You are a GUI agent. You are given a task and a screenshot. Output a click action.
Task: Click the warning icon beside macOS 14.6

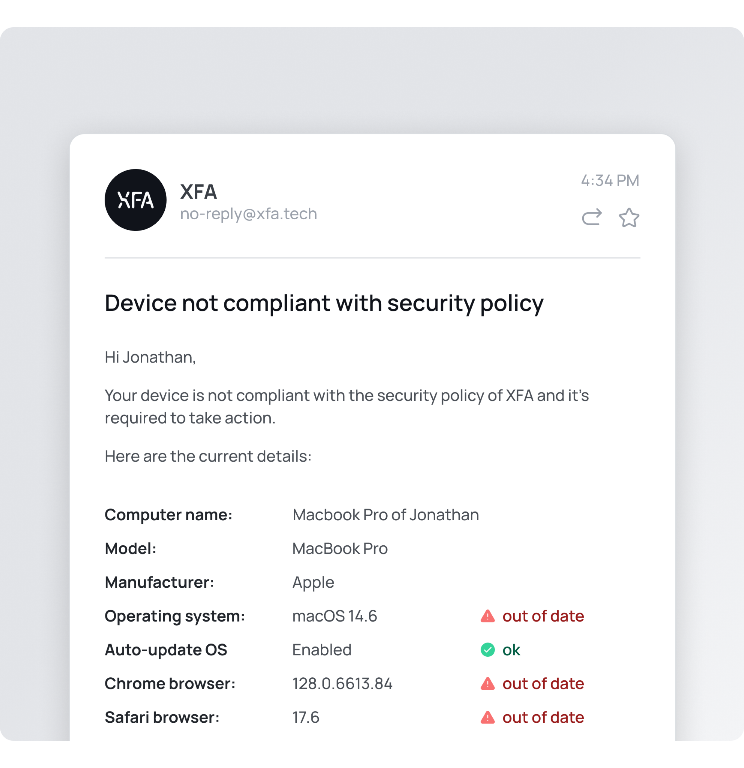(x=487, y=616)
